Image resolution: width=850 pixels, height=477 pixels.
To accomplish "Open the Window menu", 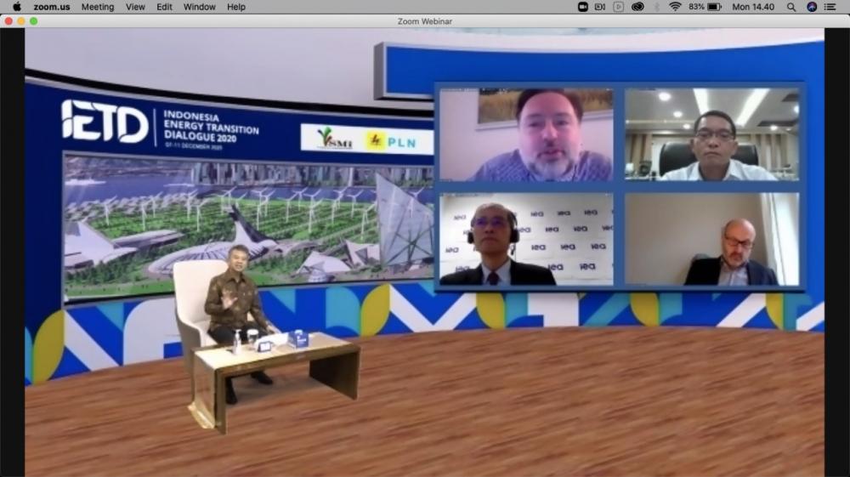I will [x=199, y=7].
